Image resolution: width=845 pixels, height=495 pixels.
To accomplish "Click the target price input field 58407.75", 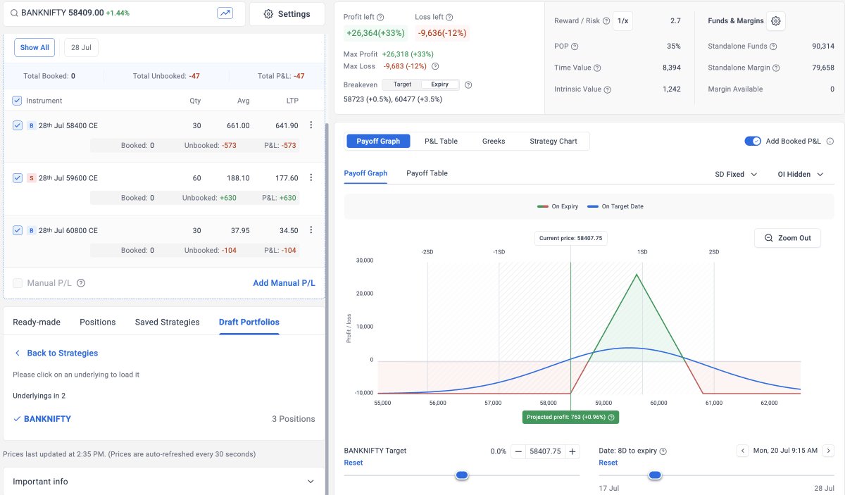I will [545, 451].
